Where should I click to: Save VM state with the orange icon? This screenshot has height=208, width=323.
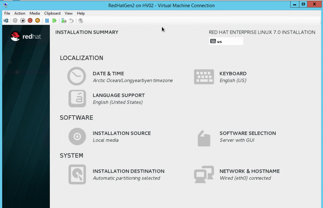[38, 20]
